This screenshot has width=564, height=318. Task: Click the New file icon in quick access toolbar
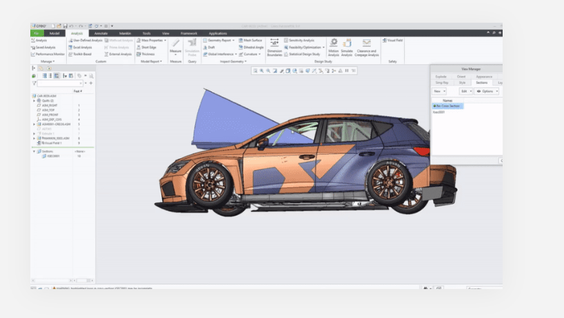53,26
